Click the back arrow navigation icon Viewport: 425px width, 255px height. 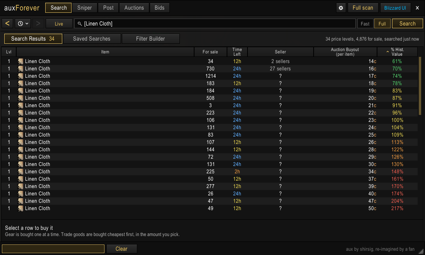(x=7, y=24)
